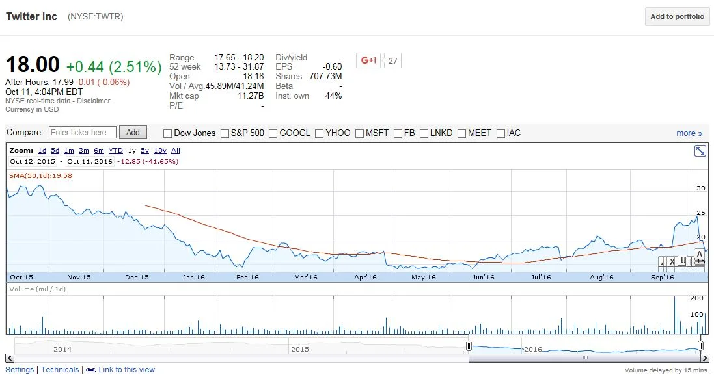Click the price 18.00
Screen dimensions: 714x375
tap(33, 64)
